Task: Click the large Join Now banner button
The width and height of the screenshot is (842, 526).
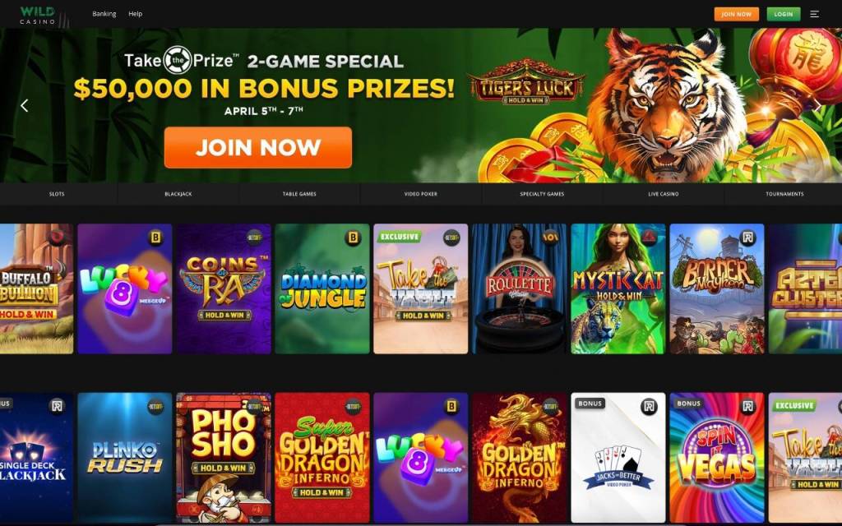Action: (258, 148)
